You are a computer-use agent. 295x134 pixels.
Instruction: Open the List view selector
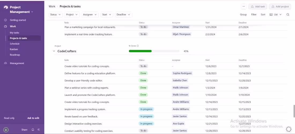[x=275, y=14]
